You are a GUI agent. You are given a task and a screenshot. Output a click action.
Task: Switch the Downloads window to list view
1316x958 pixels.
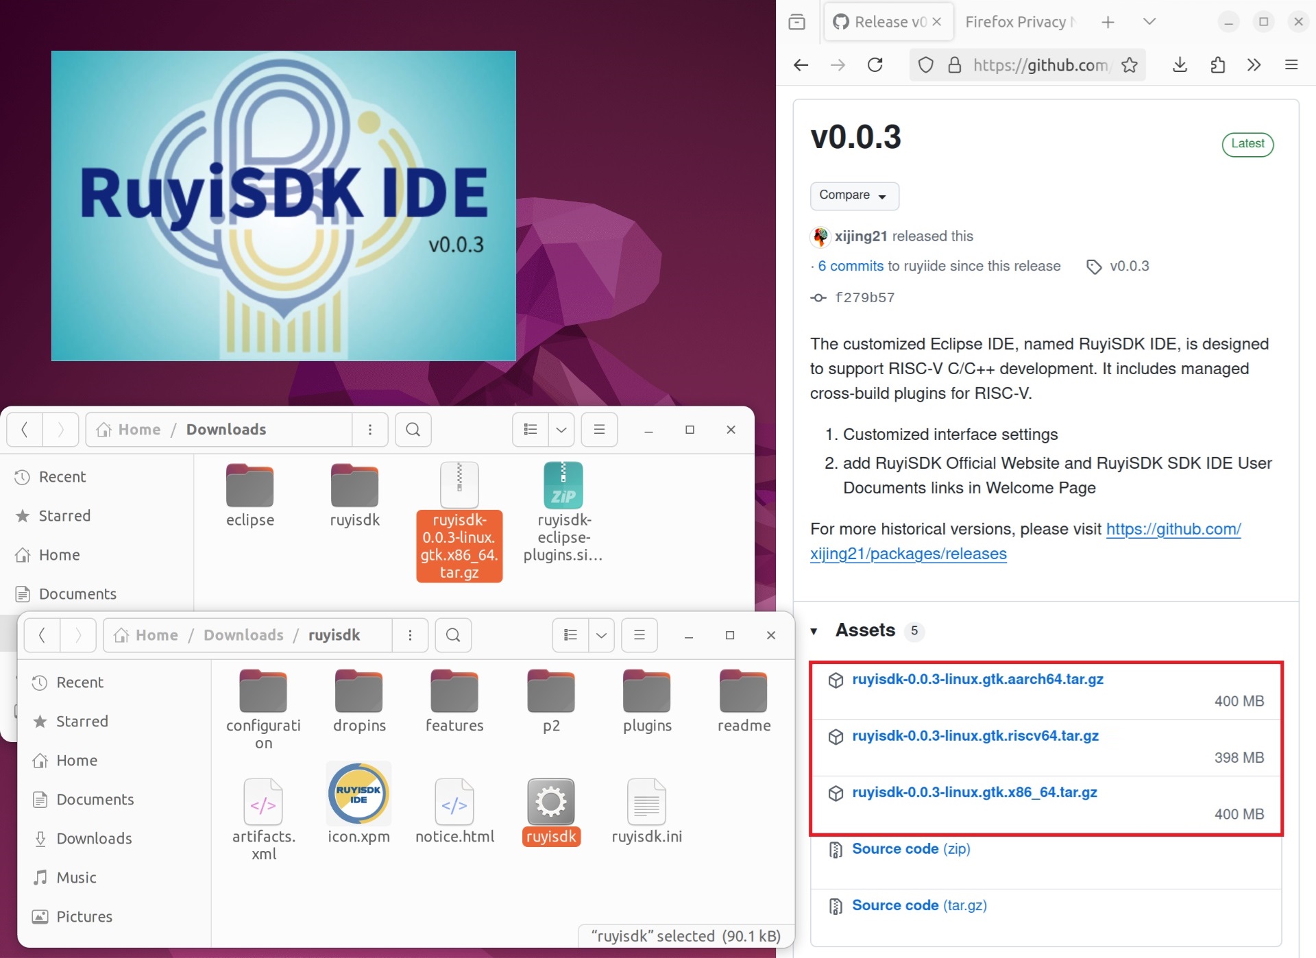point(530,430)
